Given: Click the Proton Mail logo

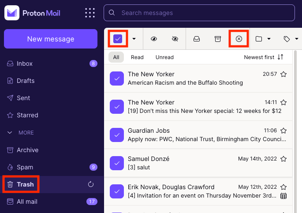Looking at the screenshot, I should 32,13.
